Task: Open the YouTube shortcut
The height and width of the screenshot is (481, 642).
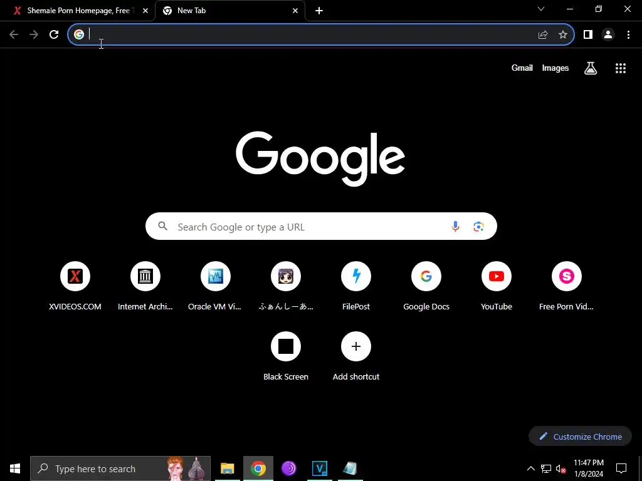Action: click(497, 286)
